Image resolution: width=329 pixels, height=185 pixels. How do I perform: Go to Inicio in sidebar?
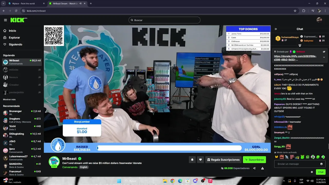coord(12,31)
